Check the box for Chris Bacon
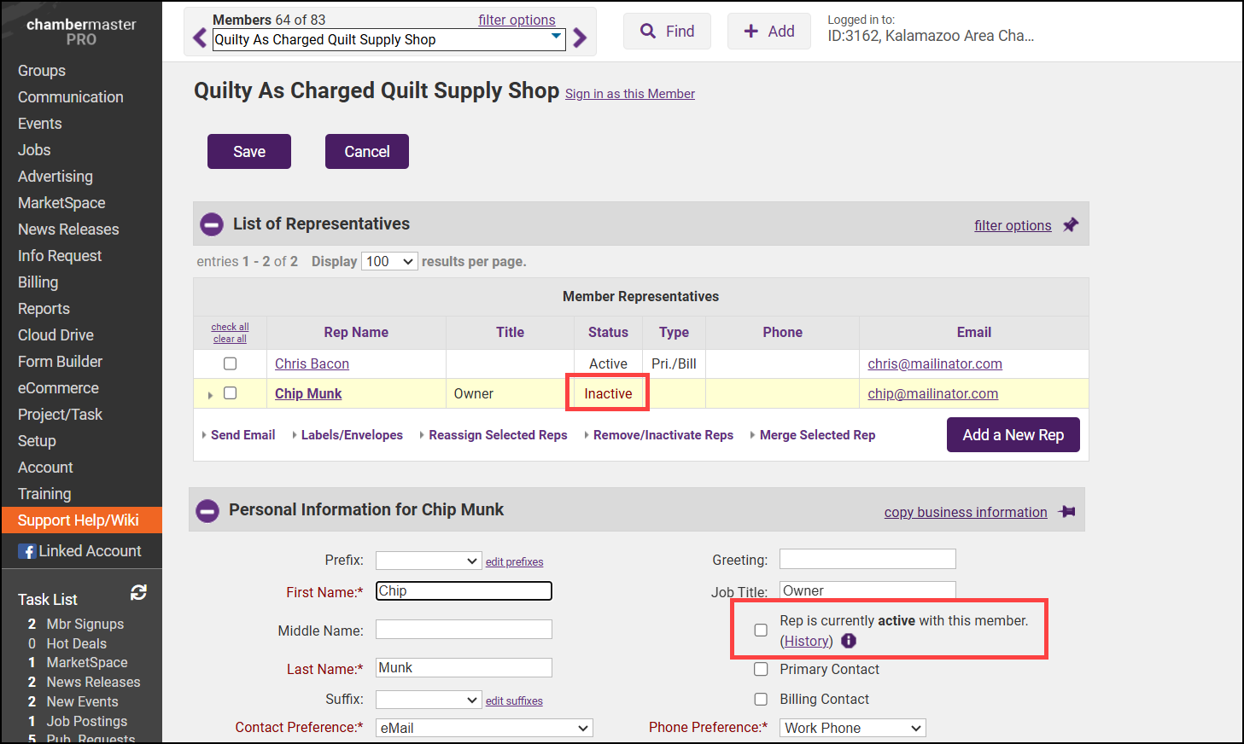 (x=230, y=363)
